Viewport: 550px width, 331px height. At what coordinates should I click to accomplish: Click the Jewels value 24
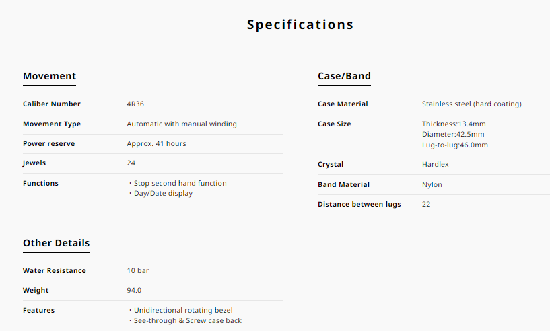point(131,163)
